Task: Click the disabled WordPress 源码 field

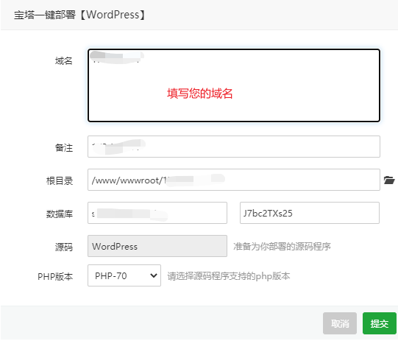Action: pyautogui.click(x=157, y=246)
